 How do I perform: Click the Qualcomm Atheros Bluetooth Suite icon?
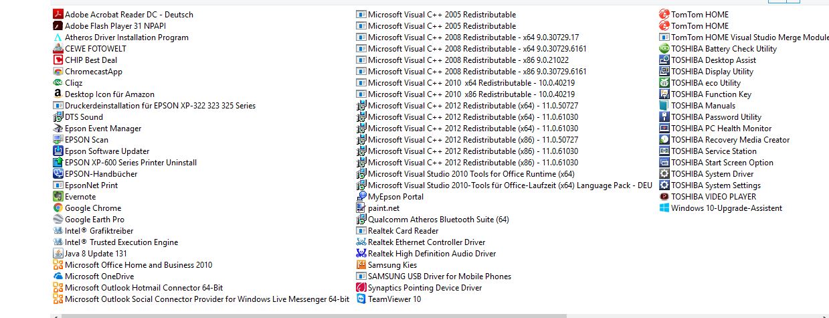361,219
